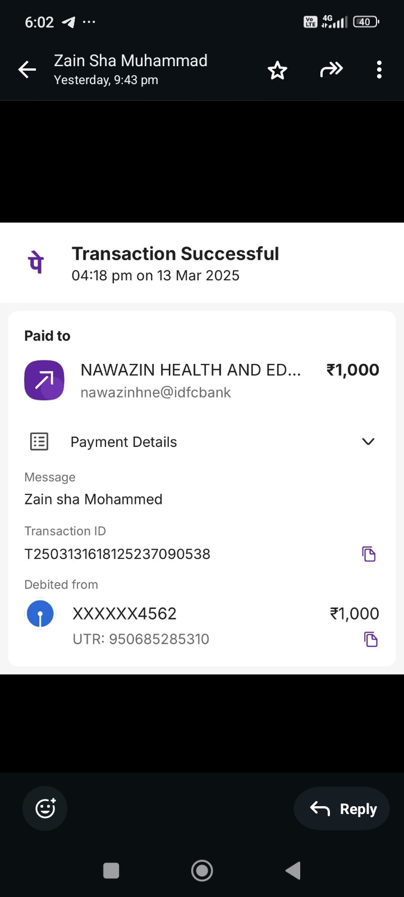Tap the forward message icon
This screenshot has height=897, width=404.
(331, 70)
